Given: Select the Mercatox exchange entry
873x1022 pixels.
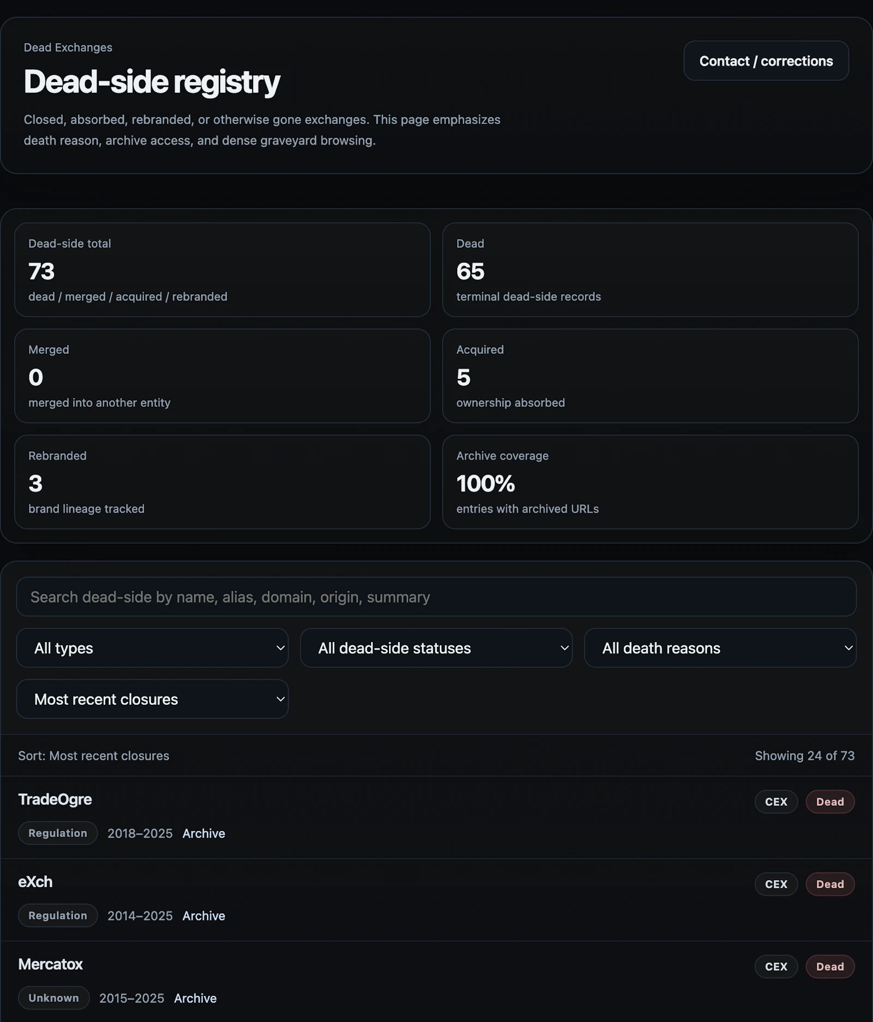Looking at the screenshot, I should (51, 965).
